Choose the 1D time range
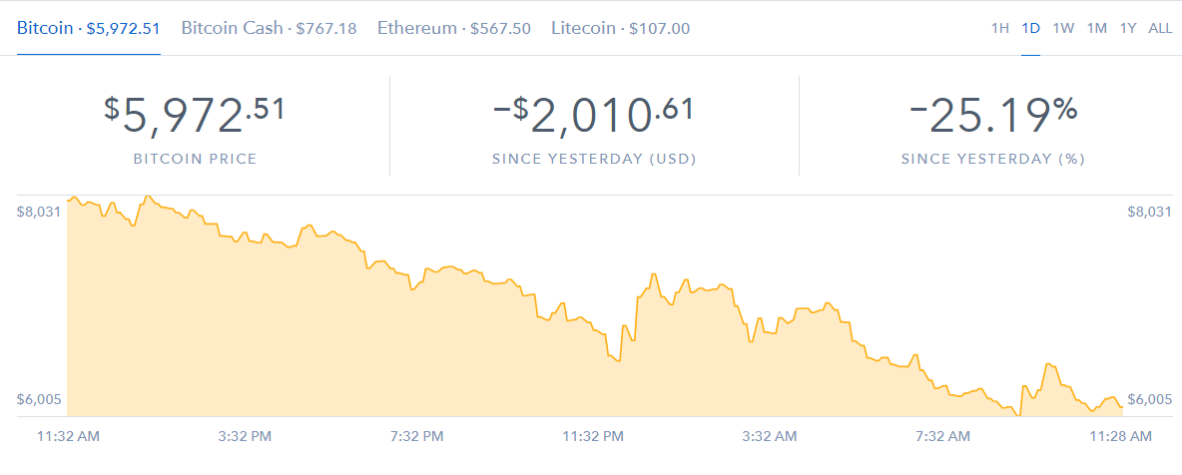 click(1031, 28)
